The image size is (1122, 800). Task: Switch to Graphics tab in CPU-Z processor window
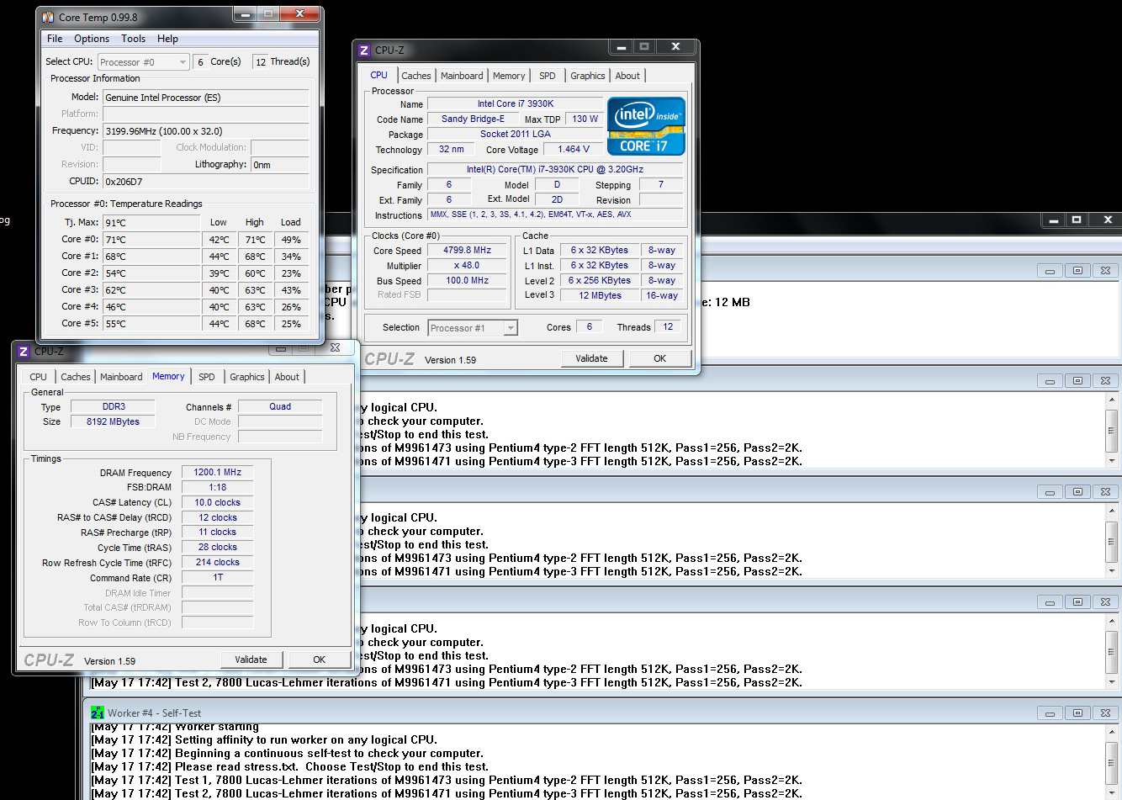pos(587,76)
